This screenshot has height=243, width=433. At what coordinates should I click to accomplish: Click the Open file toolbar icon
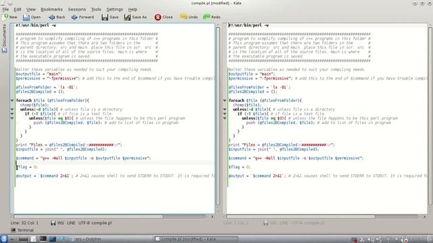26,17
